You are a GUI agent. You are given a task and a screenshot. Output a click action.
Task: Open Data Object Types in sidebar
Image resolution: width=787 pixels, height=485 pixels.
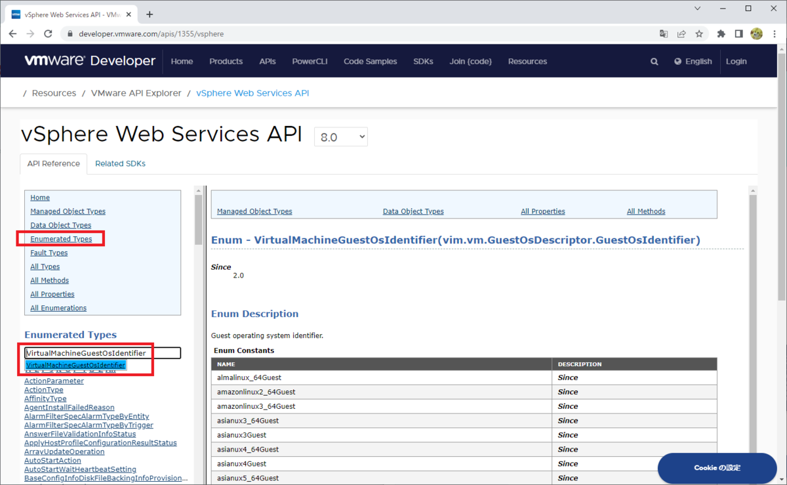click(61, 225)
